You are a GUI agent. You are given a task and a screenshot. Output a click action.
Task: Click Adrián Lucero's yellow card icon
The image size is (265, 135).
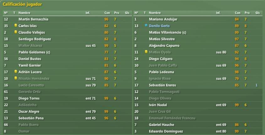[16, 72]
